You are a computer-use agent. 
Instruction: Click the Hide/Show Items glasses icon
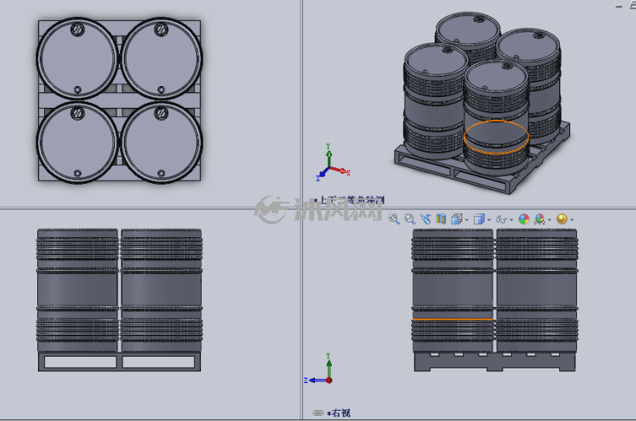[x=501, y=219]
